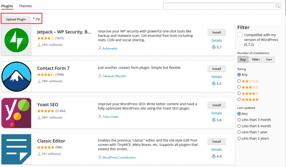Open Details for Contact Form 7
286x167 pixels.
coord(216,77)
